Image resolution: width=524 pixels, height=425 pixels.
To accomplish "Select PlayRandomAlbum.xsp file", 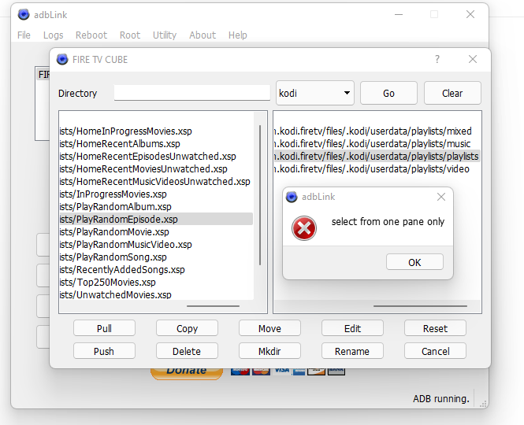I will point(156,207).
